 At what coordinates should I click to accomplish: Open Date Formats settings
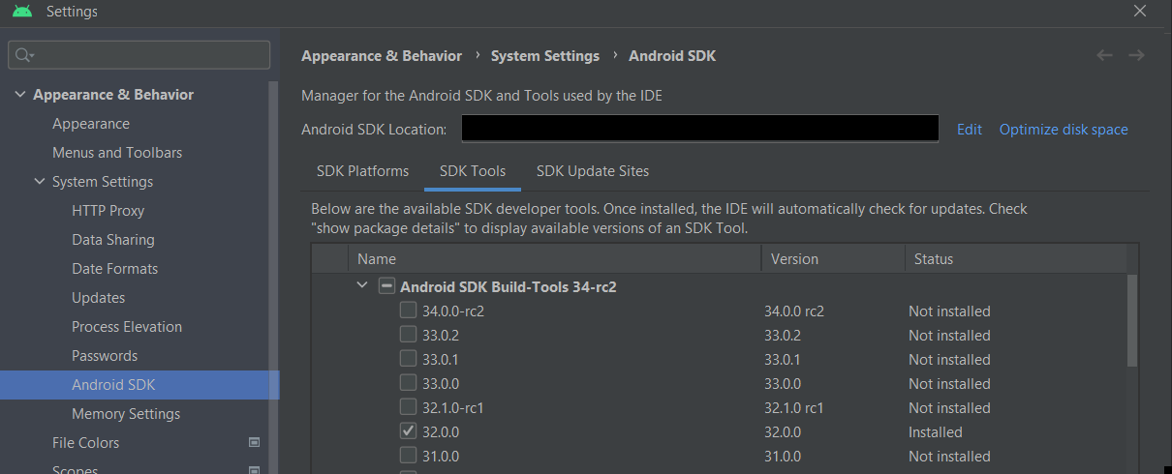(115, 269)
